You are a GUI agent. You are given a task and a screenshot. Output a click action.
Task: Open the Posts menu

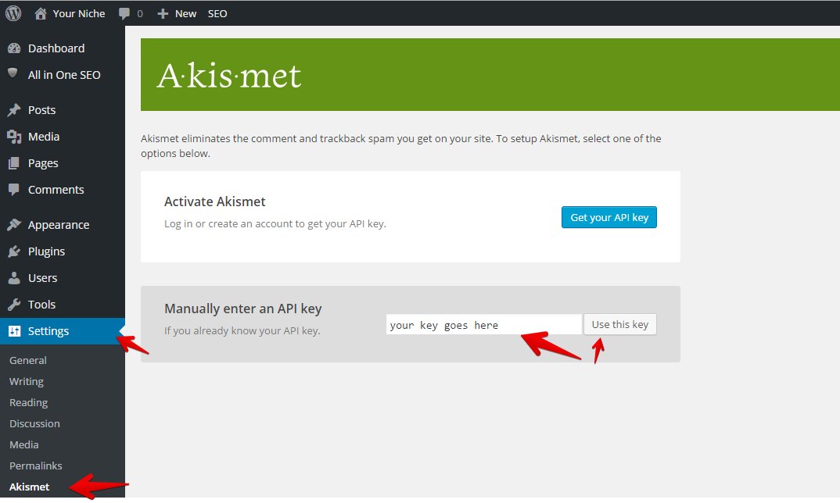pyautogui.click(x=41, y=109)
